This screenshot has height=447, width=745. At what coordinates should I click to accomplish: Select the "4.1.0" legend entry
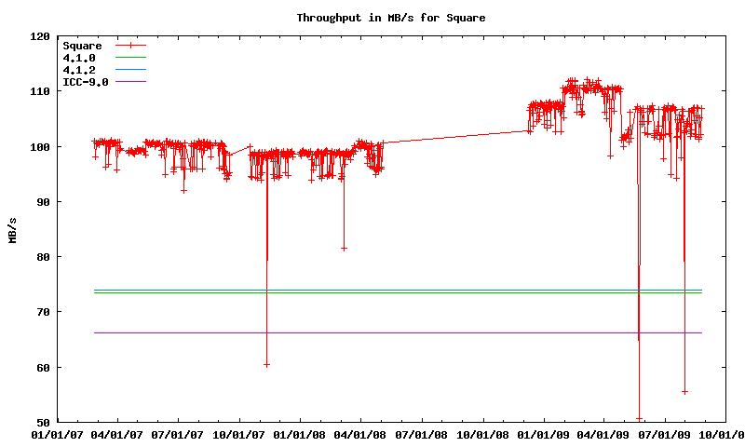79,58
